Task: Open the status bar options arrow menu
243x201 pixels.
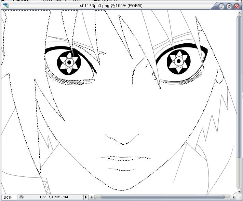Action: (x=86, y=197)
